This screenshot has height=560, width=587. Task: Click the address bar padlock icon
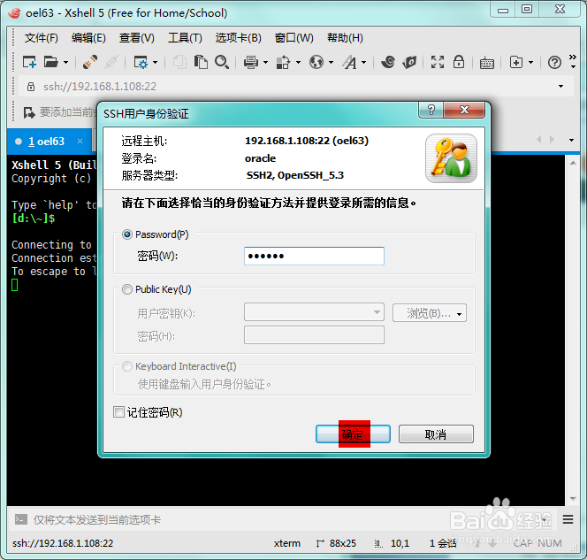tap(31, 87)
